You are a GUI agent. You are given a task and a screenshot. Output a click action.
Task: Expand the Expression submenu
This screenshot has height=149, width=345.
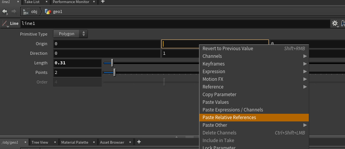tap(254, 72)
